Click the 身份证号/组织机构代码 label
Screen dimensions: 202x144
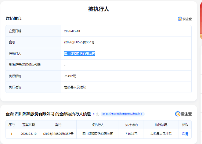pos(25,65)
